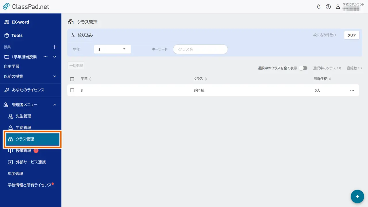Screen dimensions: 368x207
Task: Check the select-all checkbox in table header
Action: (x=72, y=79)
